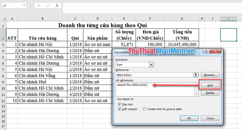242x130 pixels.
Task: Select column G header
Action: [182, 19]
